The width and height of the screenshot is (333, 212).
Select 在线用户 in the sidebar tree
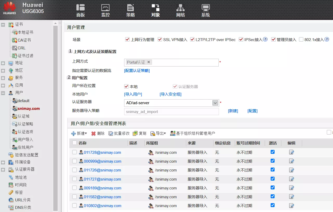(x=25, y=147)
